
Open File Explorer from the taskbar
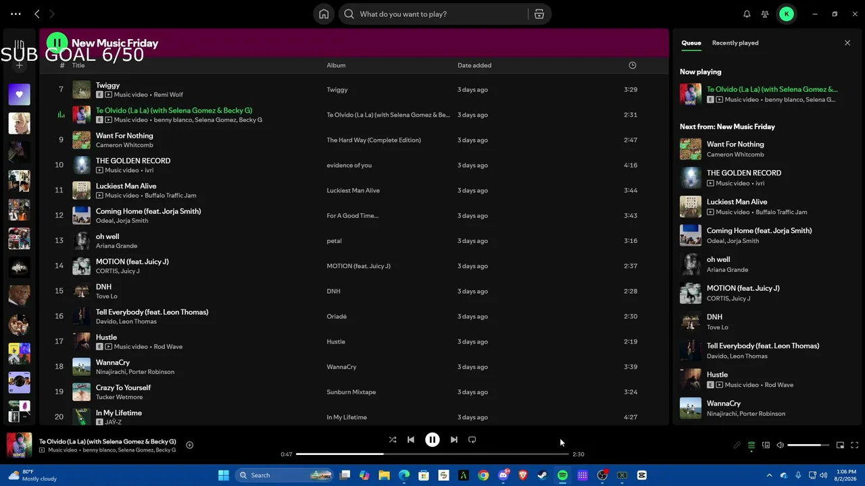(x=385, y=475)
